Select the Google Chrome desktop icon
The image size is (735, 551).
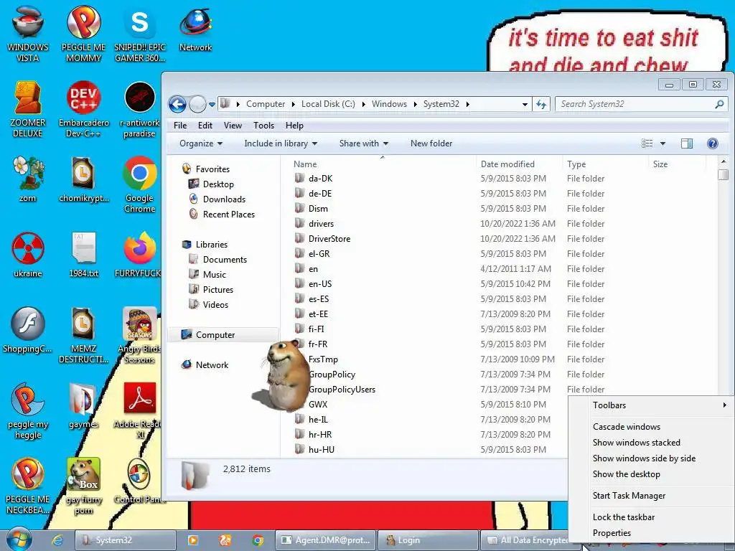(x=140, y=184)
